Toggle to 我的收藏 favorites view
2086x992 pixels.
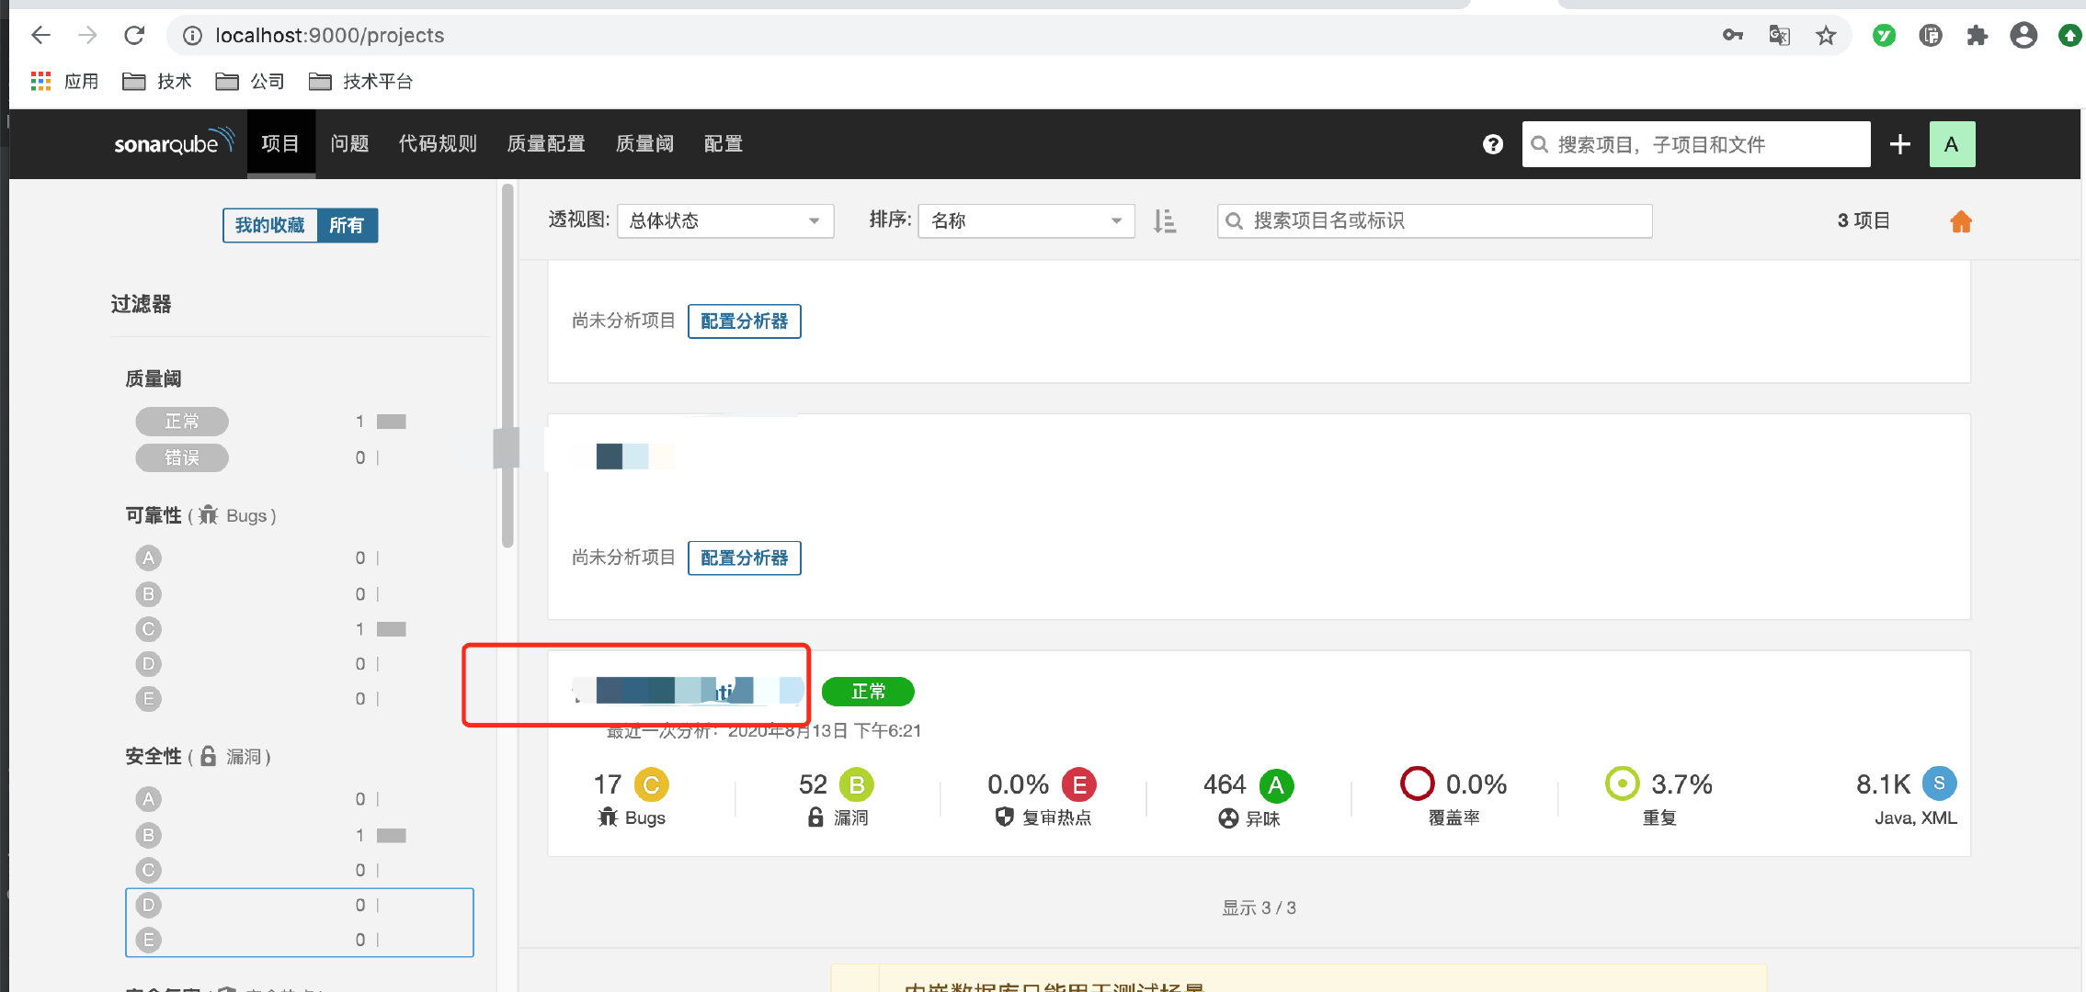(269, 225)
